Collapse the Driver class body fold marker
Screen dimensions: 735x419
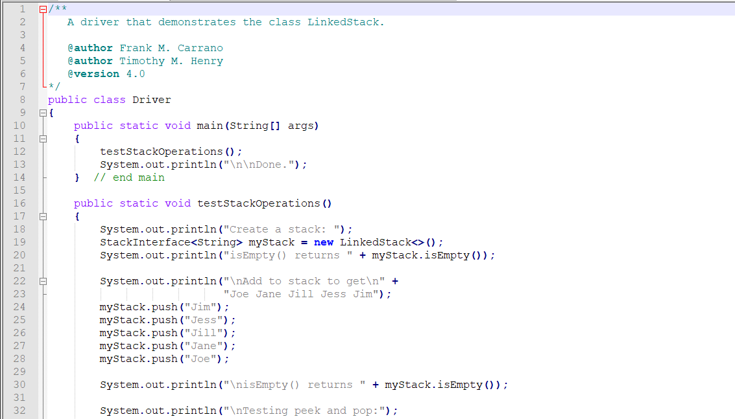pyautogui.click(x=42, y=112)
